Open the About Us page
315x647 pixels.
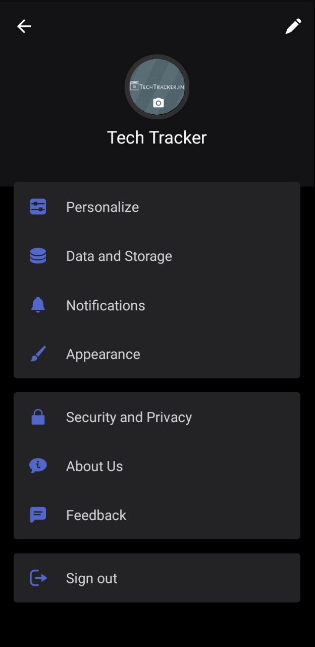(x=94, y=466)
